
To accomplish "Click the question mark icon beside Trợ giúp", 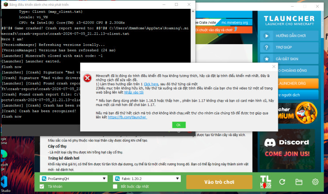I will point(266,47).
